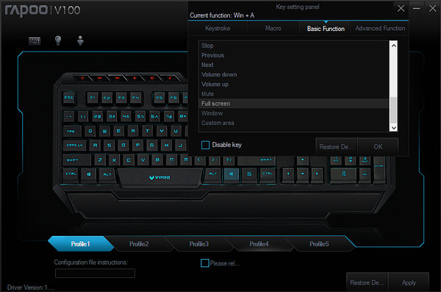This screenshot has height=292, width=441.
Task: Toggle the Please rel... checkbox
Action: click(205, 263)
